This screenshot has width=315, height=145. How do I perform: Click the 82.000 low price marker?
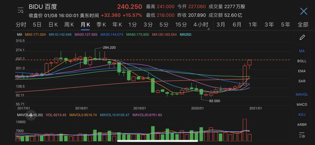(x=215, y=101)
